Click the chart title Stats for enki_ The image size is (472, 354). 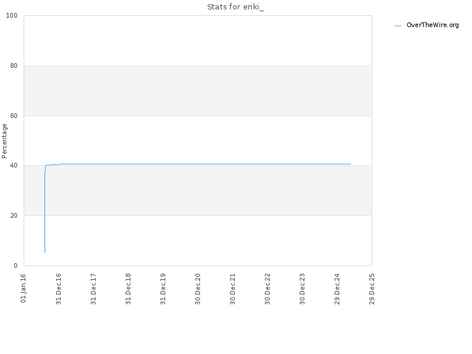[235, 7]
